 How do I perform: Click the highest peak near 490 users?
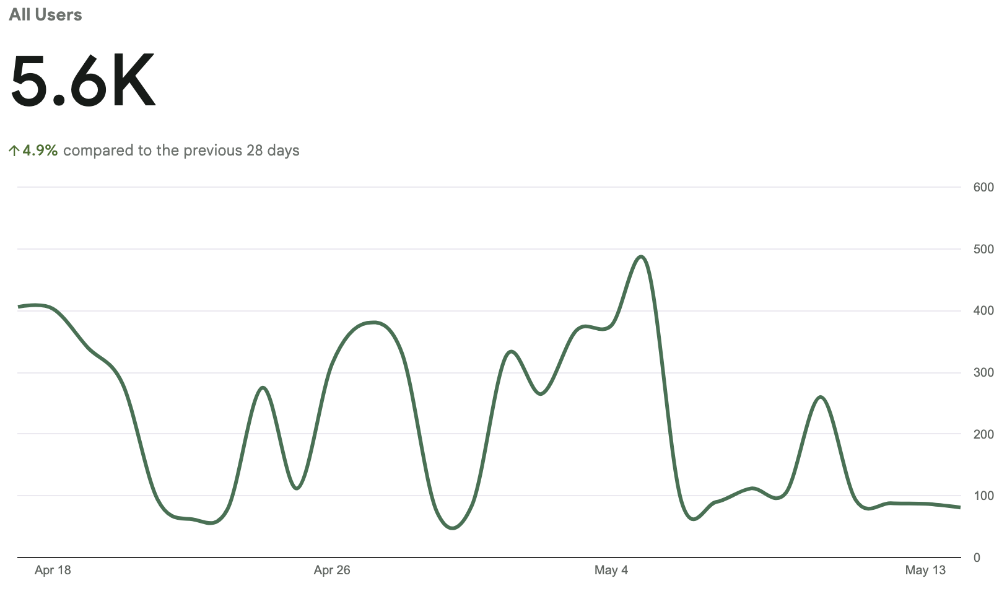coord(641,256)
